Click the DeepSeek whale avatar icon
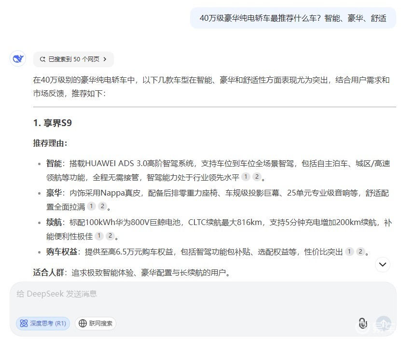Screen dimensions: 401x339 click(18, 59)
